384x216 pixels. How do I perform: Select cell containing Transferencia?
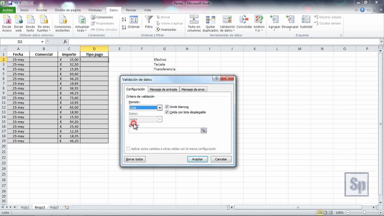164,69
